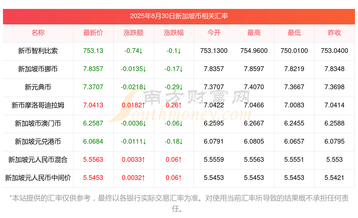Click opening value 6.0791
This screenshot has width=358, height=218.
point(214,142)
